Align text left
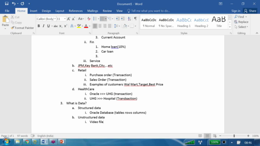Viewport: 260px width, 146px height. 95,26
